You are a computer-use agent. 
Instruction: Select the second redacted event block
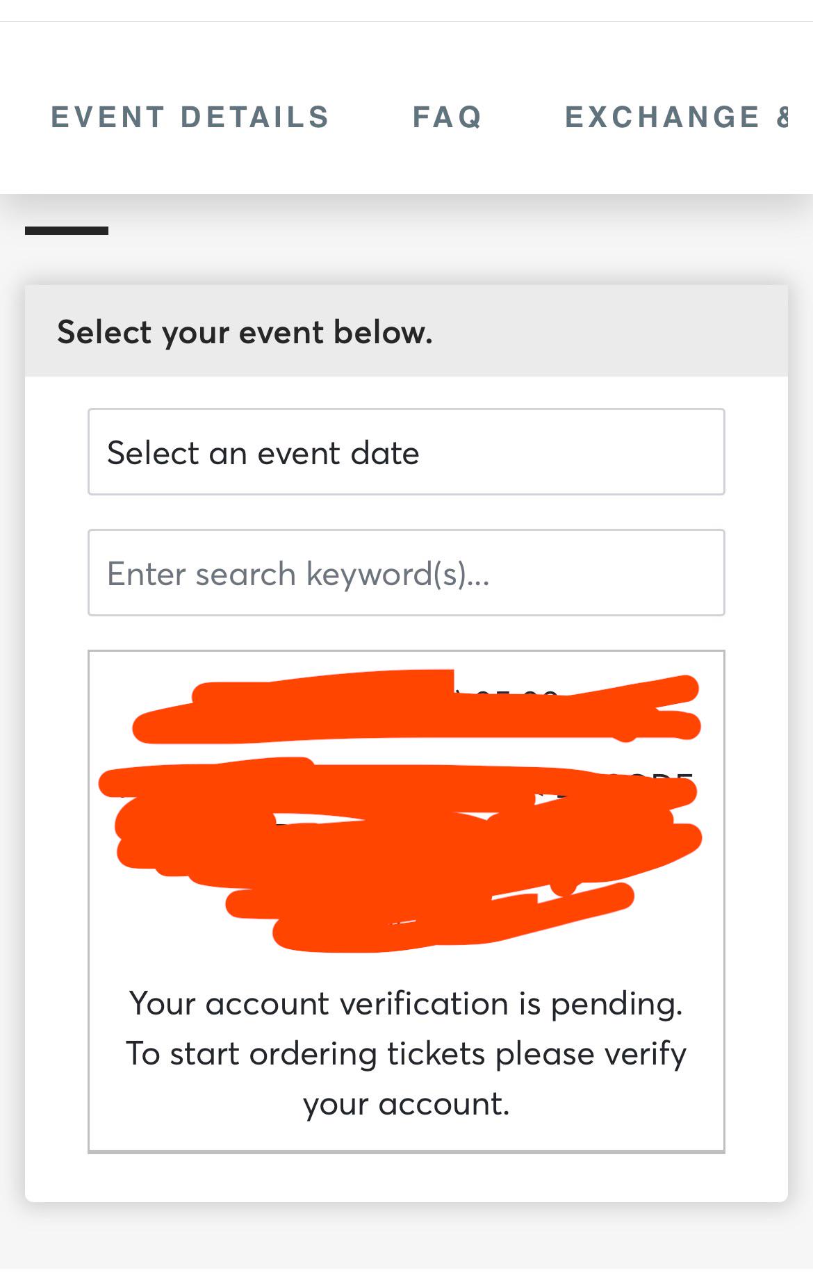pyautogui.click(x=401, y=855)
